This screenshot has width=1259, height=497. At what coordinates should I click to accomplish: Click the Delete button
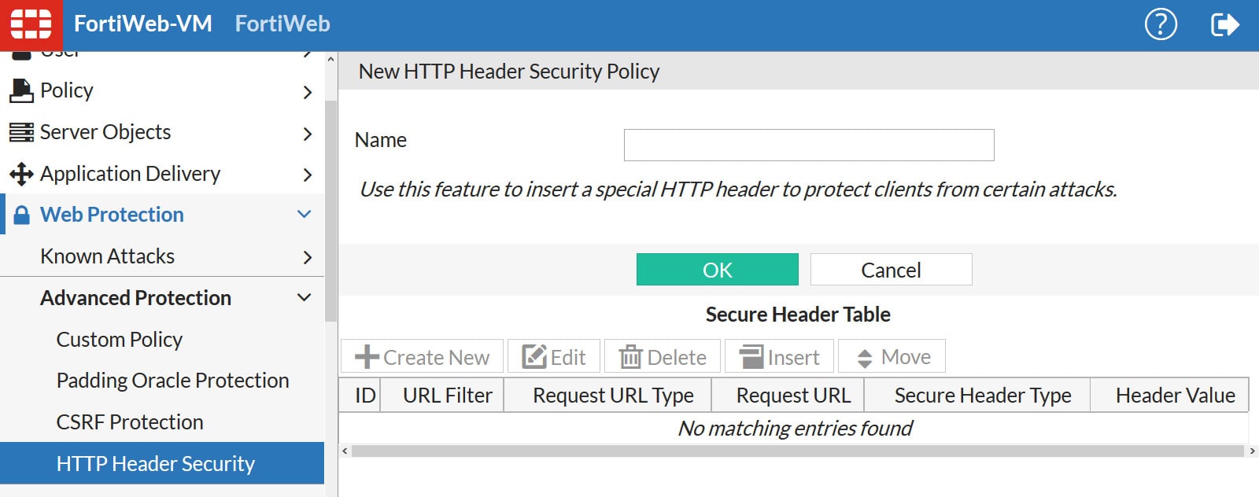coord(663,356)
